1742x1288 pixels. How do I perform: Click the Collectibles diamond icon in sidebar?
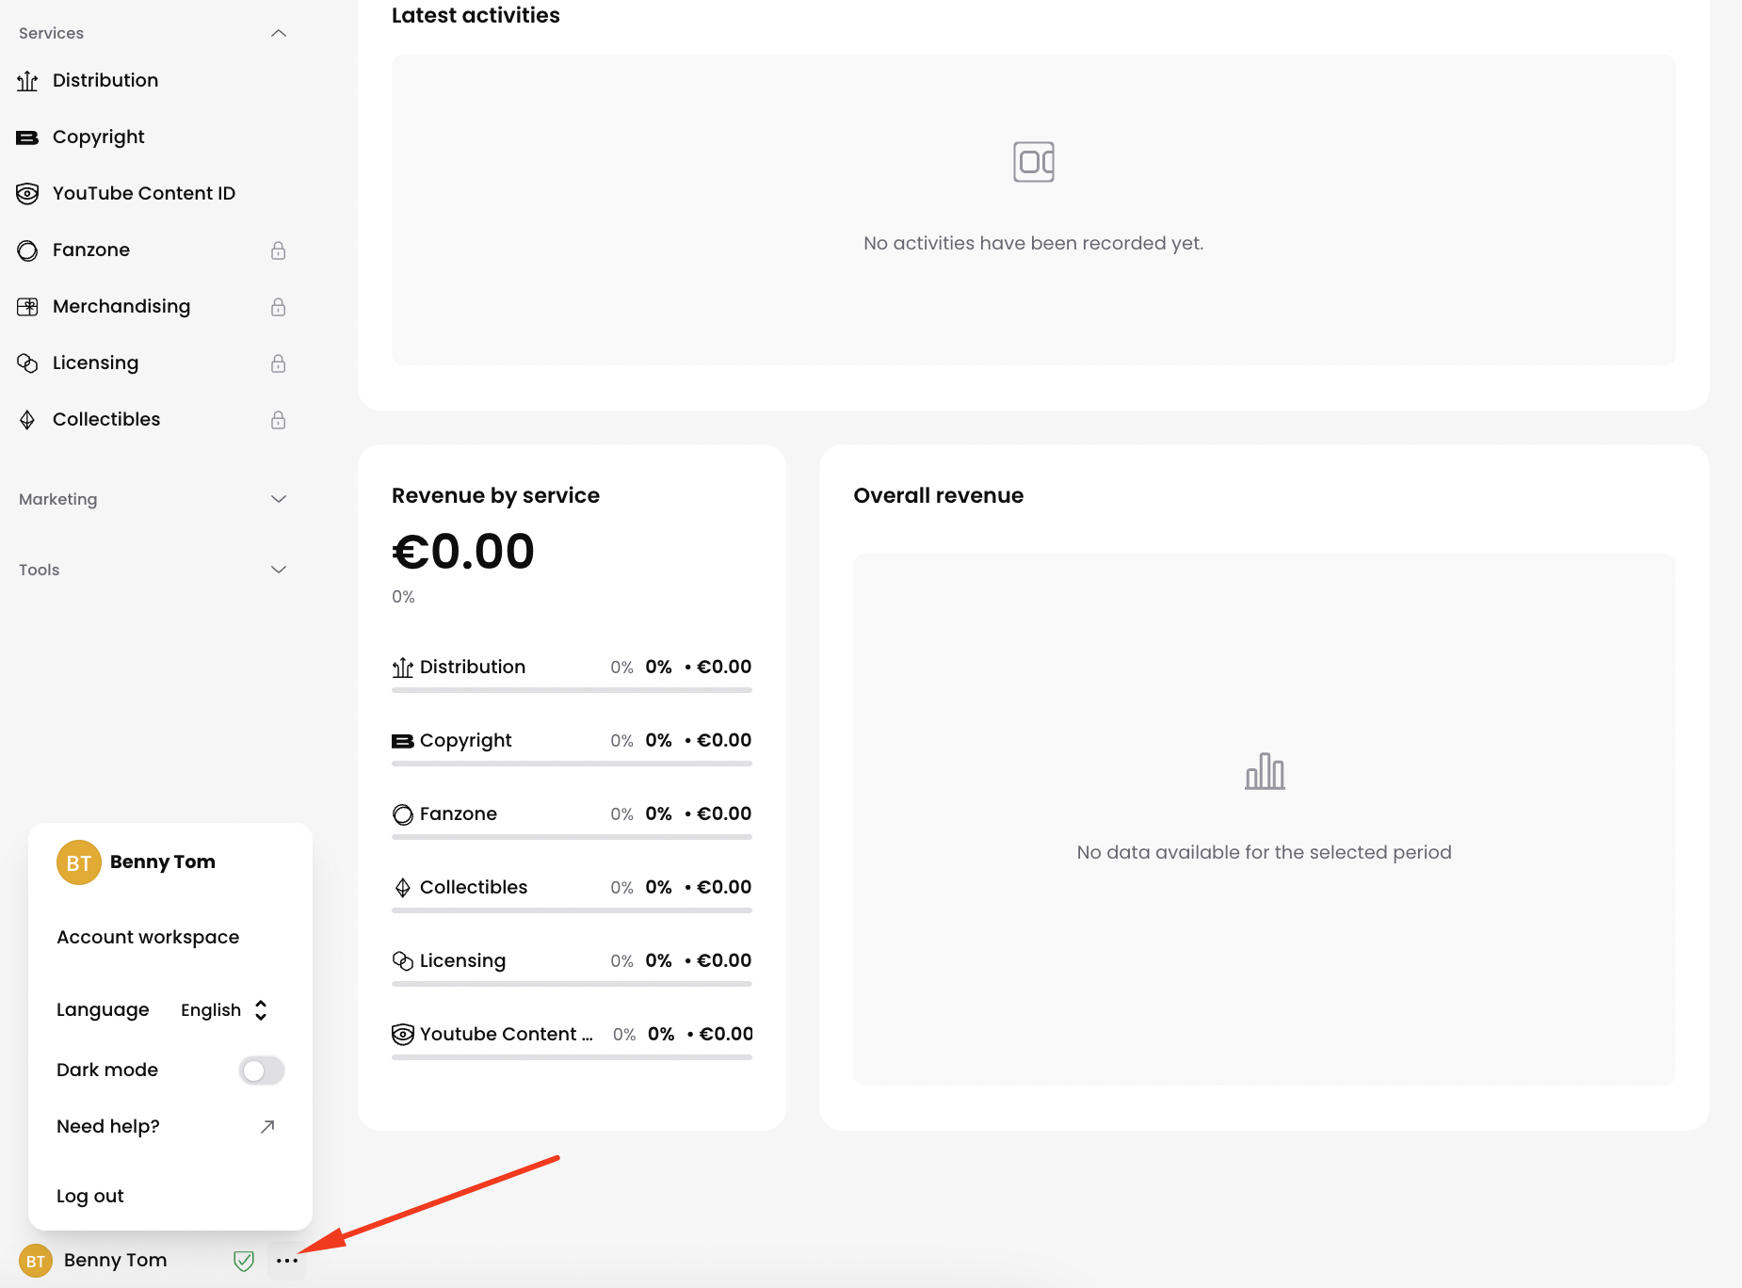click(x=27, y=420)
